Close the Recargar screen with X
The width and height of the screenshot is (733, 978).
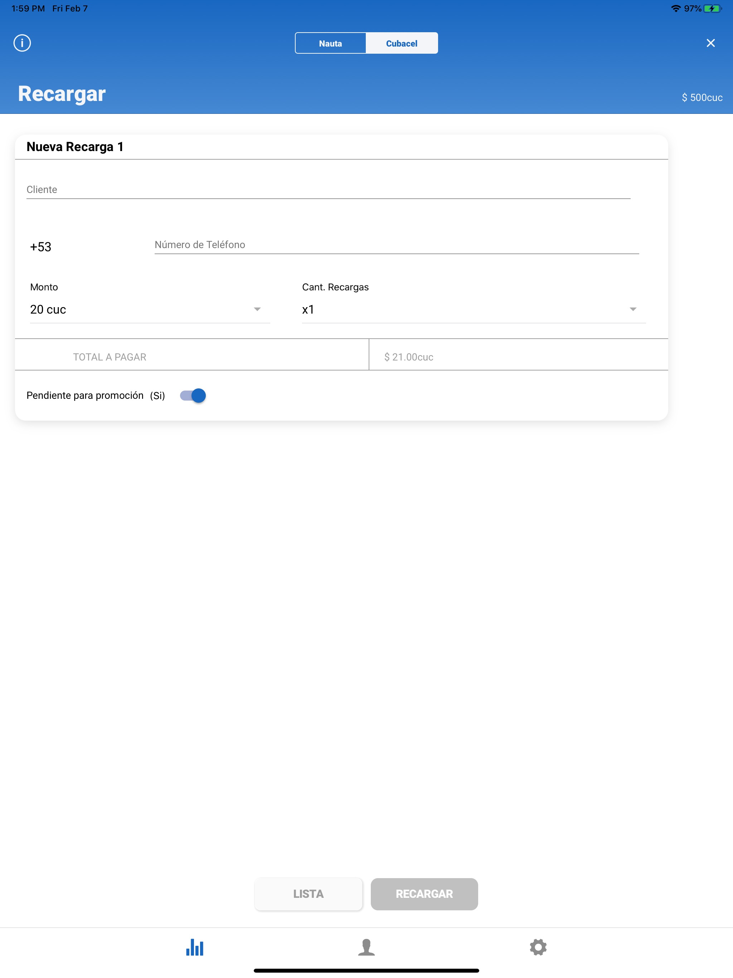(710, 43)
